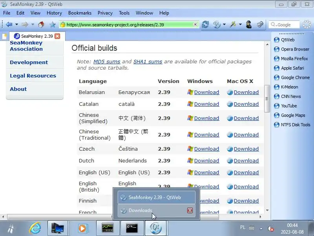Open the Bookmarks menu
The image size is (314, 236).
pos(80,13)
